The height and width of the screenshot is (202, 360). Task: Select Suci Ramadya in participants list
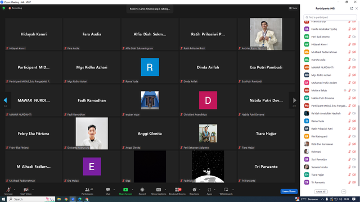tap(330, 159)
